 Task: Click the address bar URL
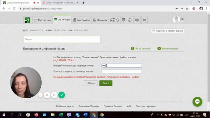coord(43,9)
